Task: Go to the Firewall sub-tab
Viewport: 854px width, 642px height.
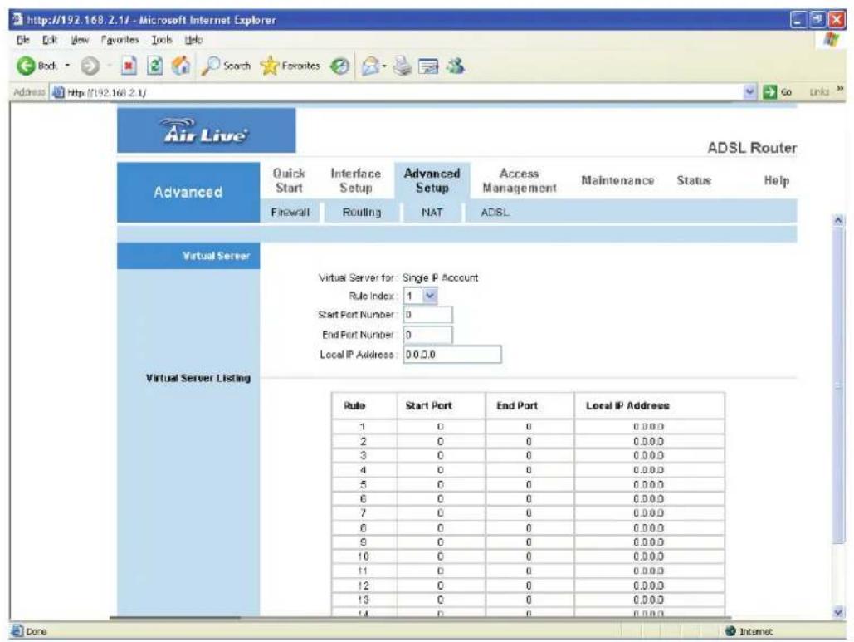Action: tap(290, 212)
